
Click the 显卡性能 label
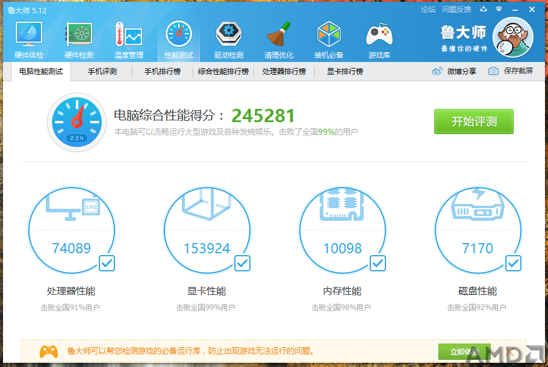pos(207,291)
